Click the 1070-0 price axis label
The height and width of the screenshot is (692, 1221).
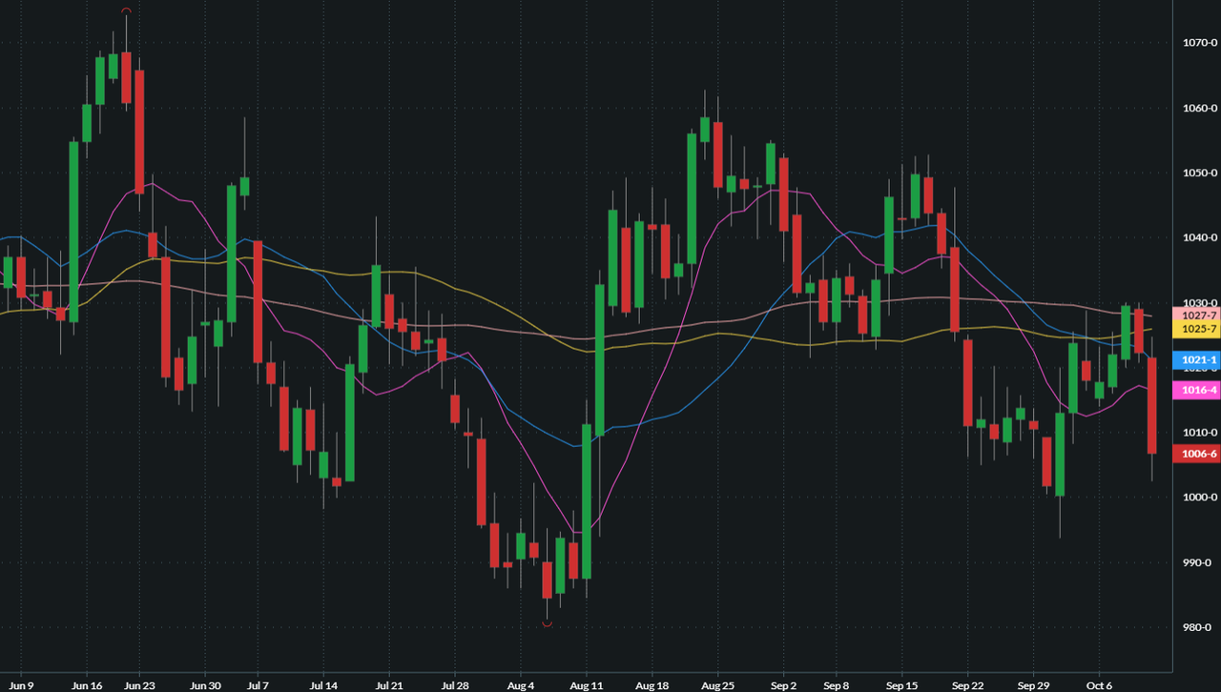(x=1200, y=43)
